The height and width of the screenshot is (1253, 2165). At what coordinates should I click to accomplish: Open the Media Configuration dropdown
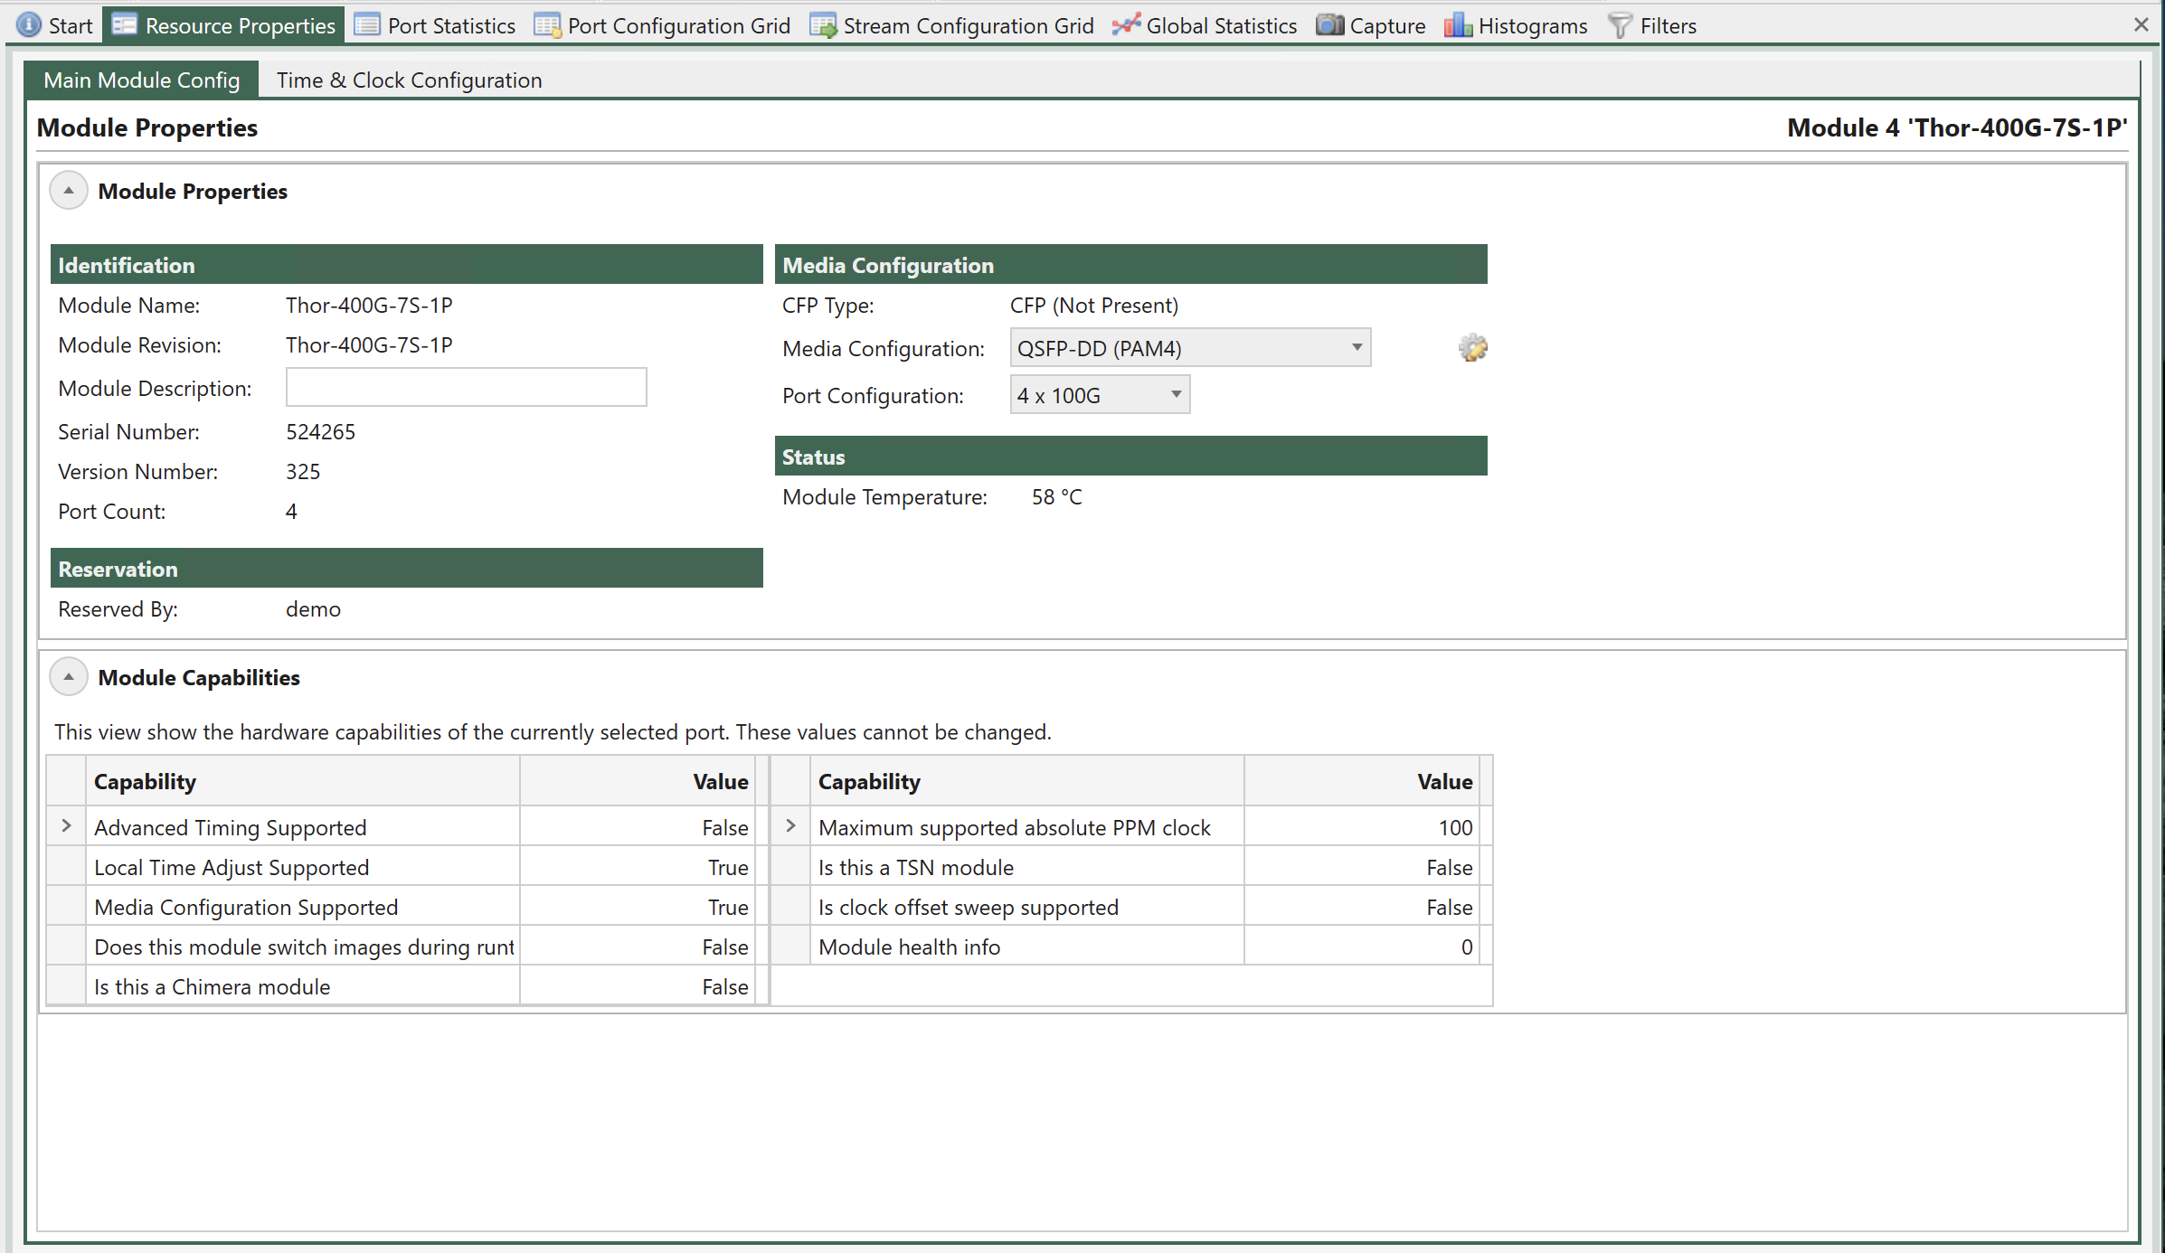(1190, 348)
